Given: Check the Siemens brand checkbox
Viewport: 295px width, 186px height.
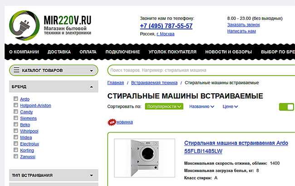Looking at the screenshot, I should 16,118.
